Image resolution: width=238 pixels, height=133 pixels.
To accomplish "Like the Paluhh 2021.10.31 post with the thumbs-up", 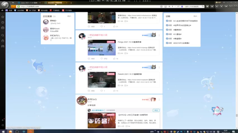I will tap(114, 91).
